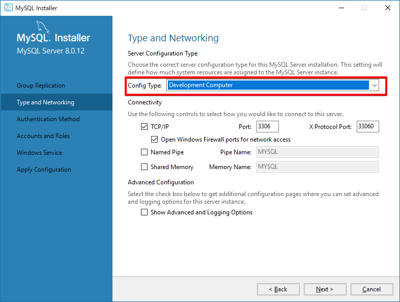
Task: Go to the Group Replication step
Action: pyautogui.click(x=41, y=86)
